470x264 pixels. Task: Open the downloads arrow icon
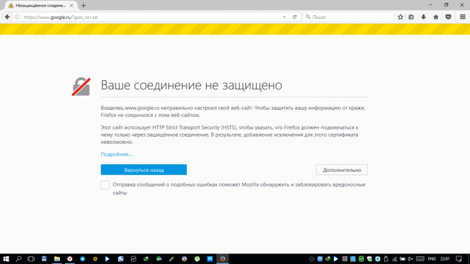424,17
